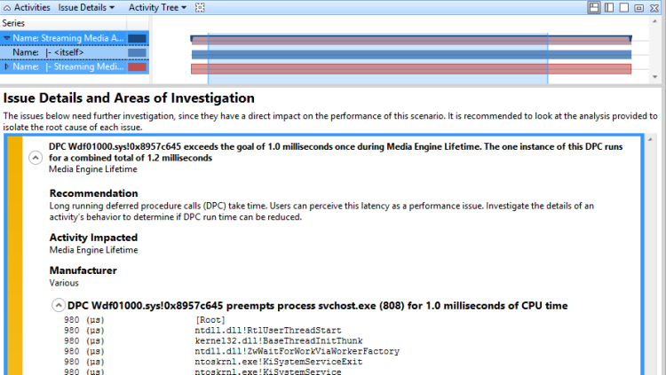The image size is (666, 375).
Task: Click dark blue swatch of Streaming Media series
Action: [x=137, y=39]
